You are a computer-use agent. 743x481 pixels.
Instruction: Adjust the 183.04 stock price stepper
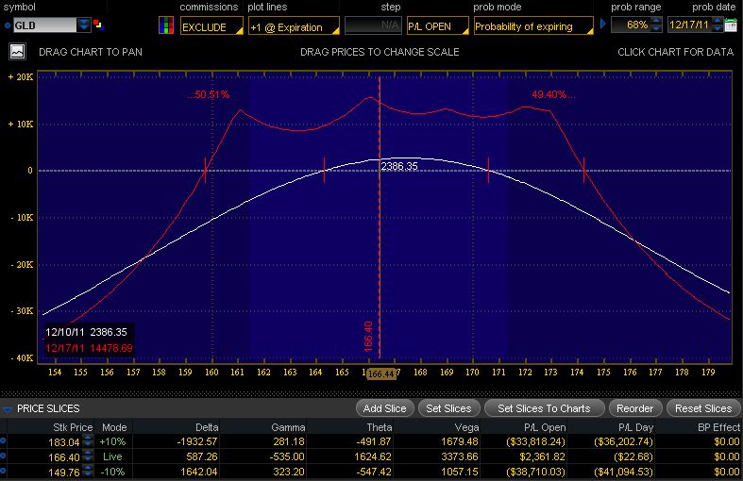coord(88,440)
